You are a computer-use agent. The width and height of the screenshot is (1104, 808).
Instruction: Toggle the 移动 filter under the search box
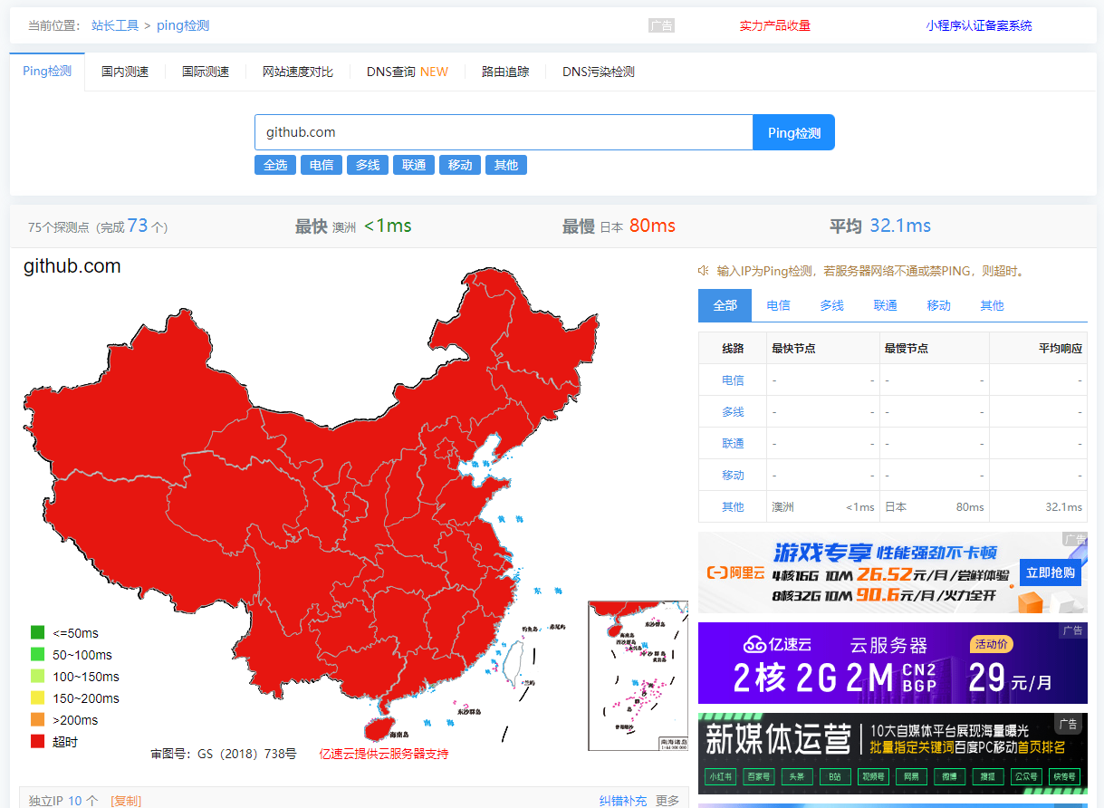coord(460,165)
